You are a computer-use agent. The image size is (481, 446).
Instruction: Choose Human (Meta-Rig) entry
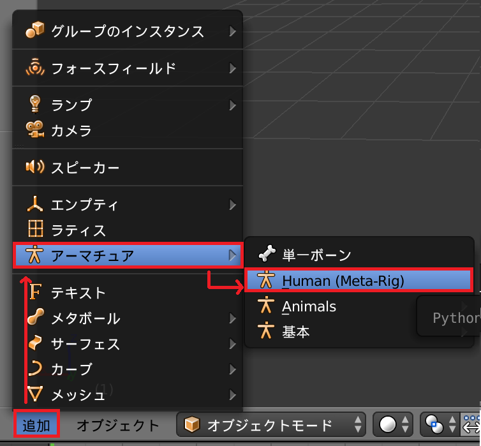point(359,280)
